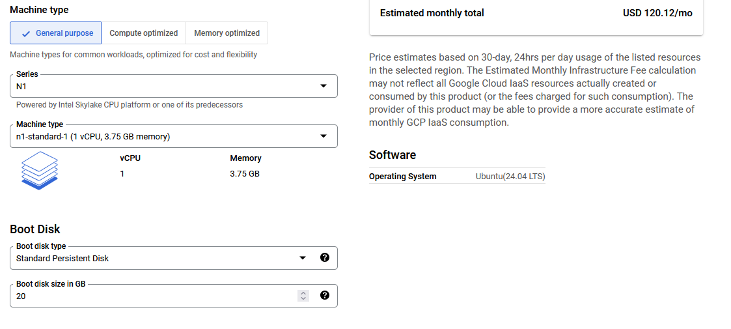Open the Series N1 dropdown
Screen dimensions: 731x329
(173, 87)
